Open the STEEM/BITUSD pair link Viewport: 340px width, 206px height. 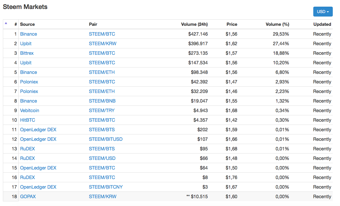click(106, 139)
